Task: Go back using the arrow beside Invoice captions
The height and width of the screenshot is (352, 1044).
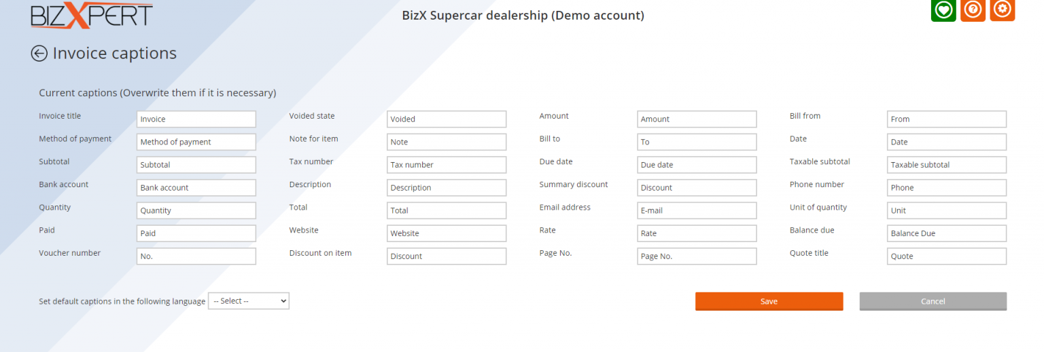Action: (39, 54)
